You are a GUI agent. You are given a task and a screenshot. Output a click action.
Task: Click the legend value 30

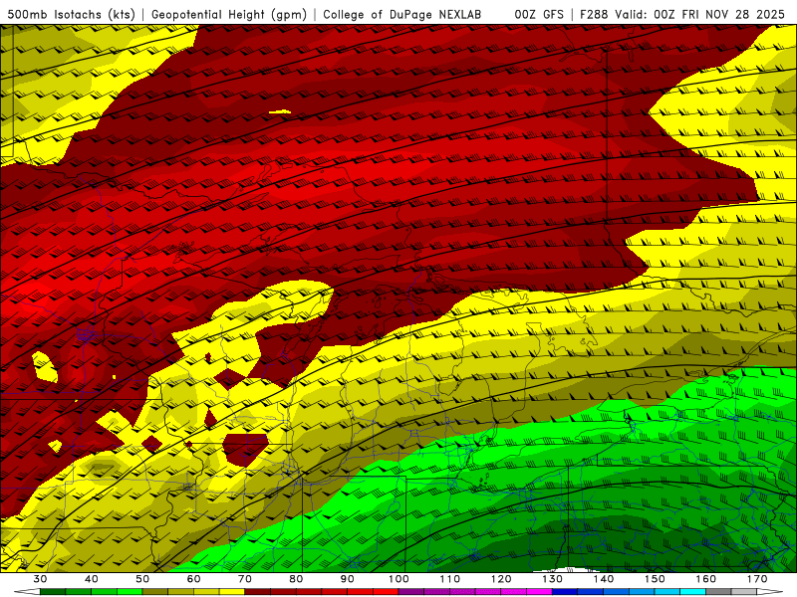pos(40,579)
